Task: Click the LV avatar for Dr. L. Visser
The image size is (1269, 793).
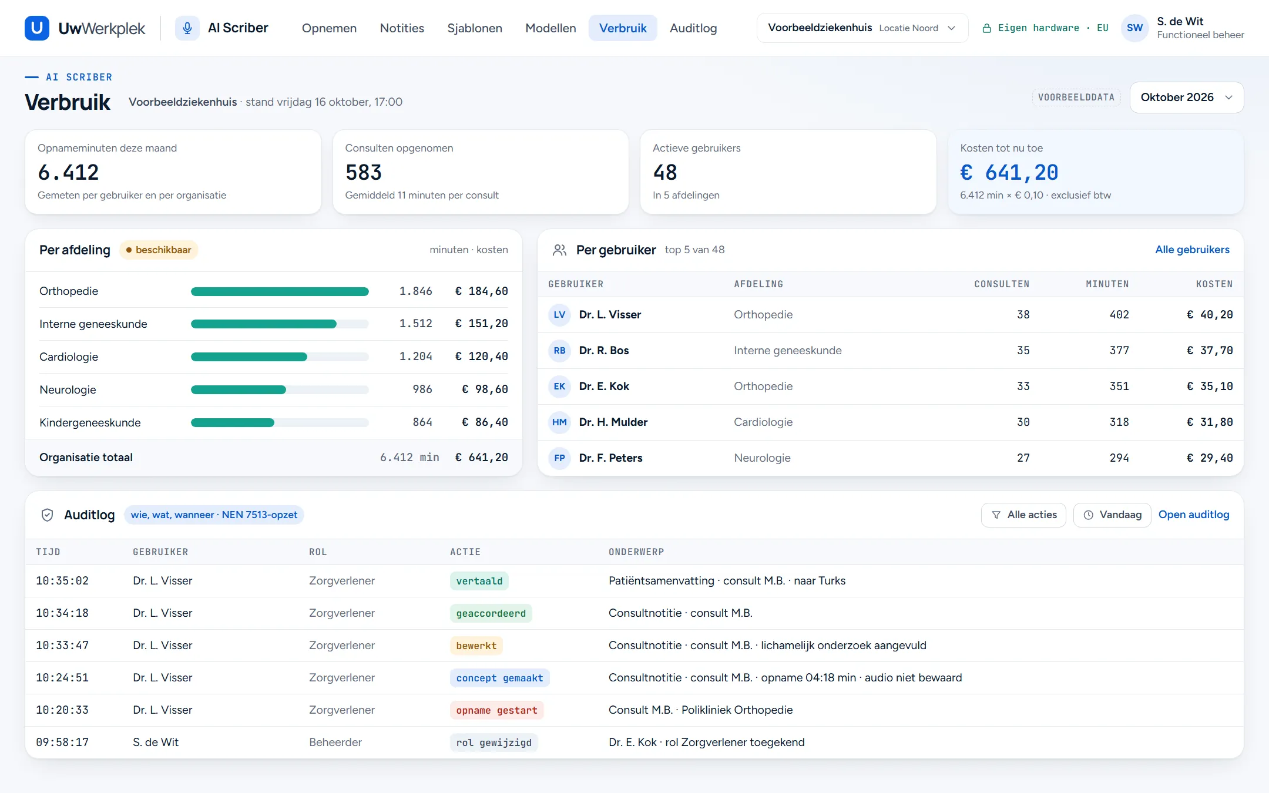Action: coord(559,315)
